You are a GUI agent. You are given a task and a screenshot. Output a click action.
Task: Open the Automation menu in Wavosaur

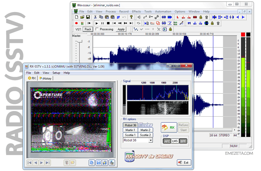pos(163,11)
